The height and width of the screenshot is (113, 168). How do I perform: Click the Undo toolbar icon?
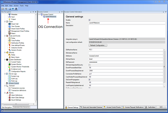point(6,9)
